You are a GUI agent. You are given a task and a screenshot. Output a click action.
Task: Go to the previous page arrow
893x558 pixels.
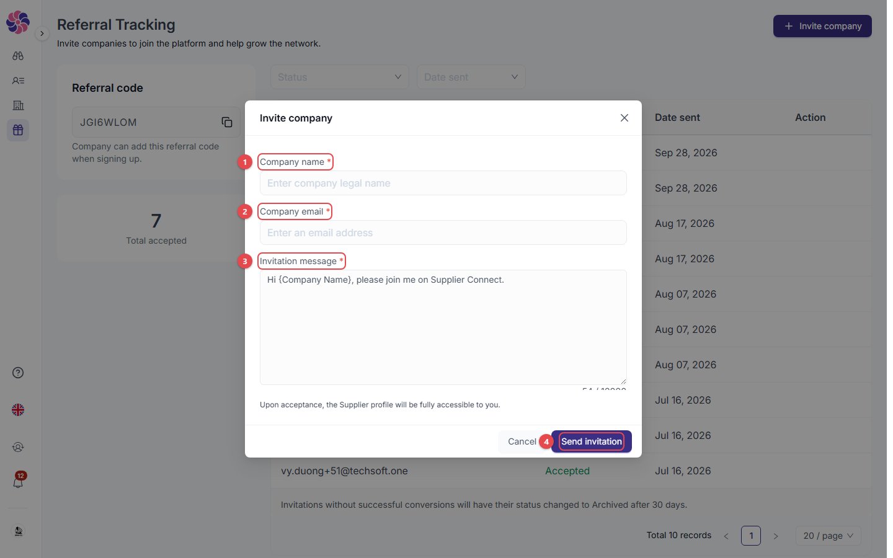coord(726,536)
